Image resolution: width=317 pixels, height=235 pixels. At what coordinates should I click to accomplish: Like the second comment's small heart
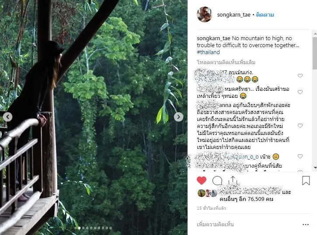(300, 92)
